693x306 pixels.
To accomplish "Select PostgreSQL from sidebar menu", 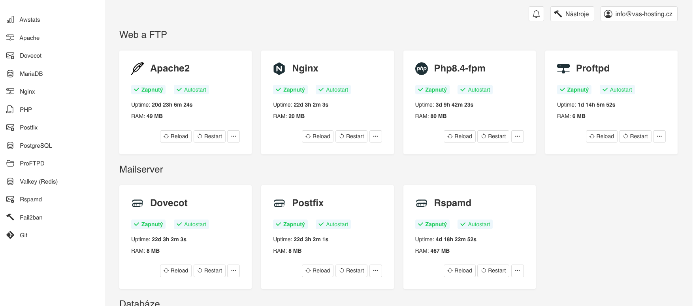I will (x=36, y=146).
